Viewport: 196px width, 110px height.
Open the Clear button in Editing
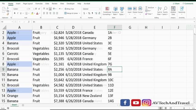(x=149, y=14)
